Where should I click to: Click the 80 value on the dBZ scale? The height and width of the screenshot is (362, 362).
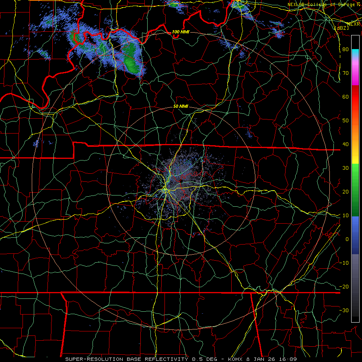pos(346,49)
